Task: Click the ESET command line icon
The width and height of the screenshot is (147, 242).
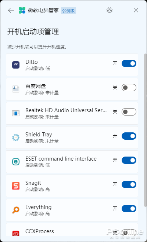Action: click(16, 162)
